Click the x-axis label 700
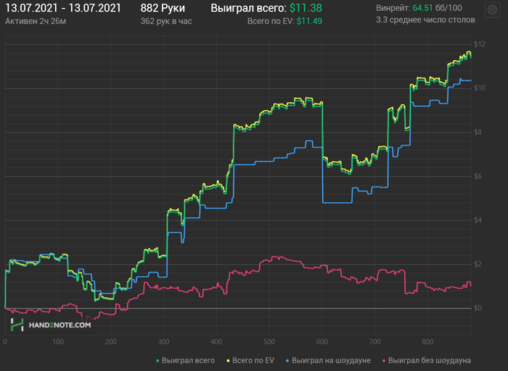The width and height of the screenshot is (508, 371). (x=375, y=342)
